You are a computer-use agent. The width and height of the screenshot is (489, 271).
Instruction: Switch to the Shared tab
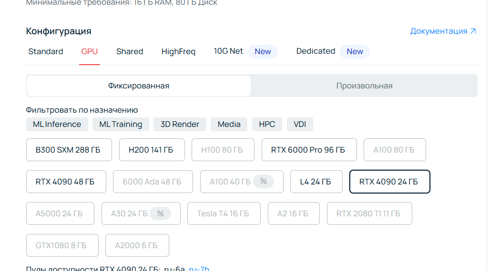[130, 51]
